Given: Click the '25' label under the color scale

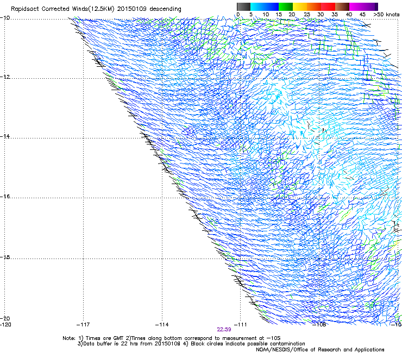Looking at the screenshot, I should [307, 15].
